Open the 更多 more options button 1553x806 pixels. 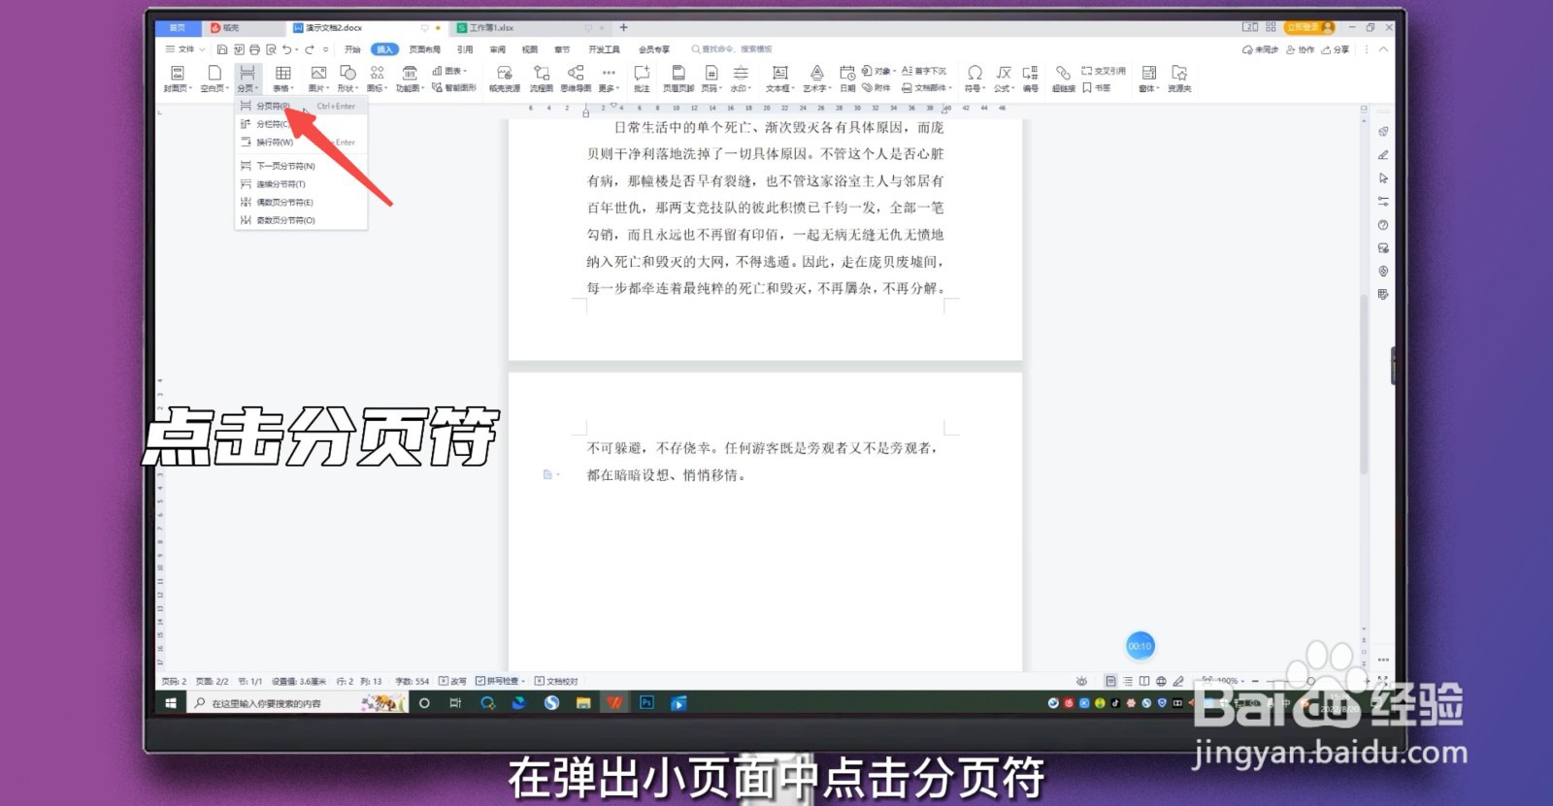[x=609, y=79]
